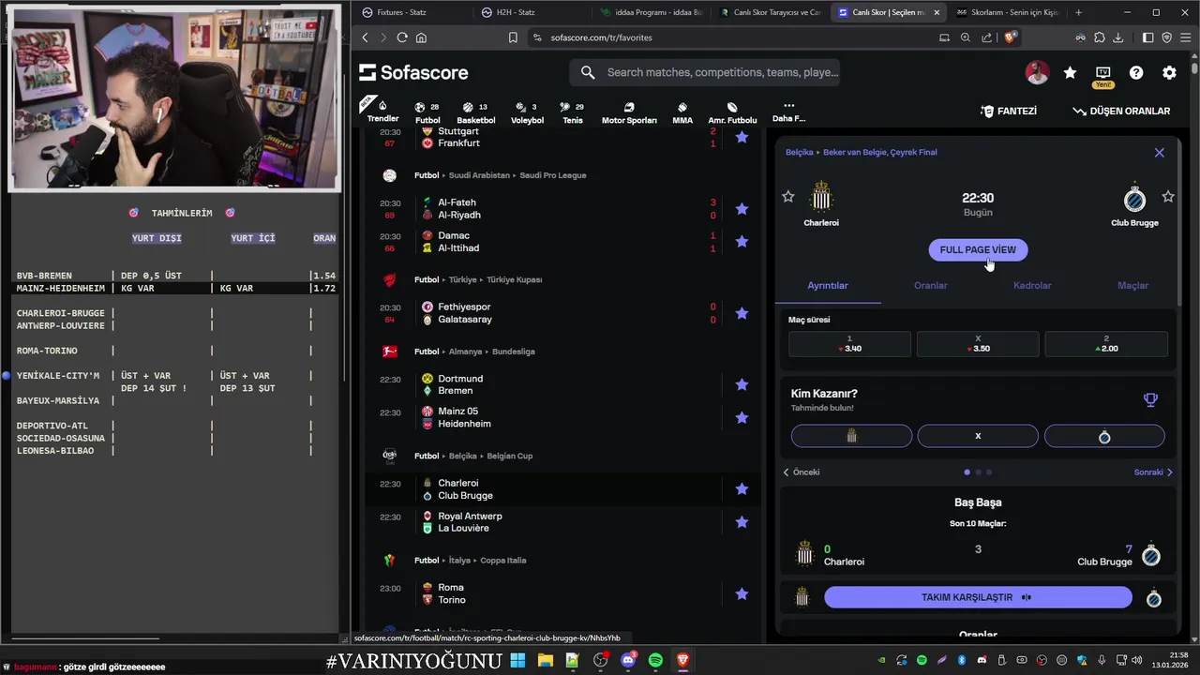Pick draw odds 3.50
The width and height of the screenshot is (1200, 675).
pyautogui.click(x=978, y=344)
